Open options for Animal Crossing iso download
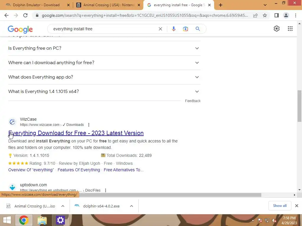The width and height of the screenshot is (302, 226). pos(63,206)
